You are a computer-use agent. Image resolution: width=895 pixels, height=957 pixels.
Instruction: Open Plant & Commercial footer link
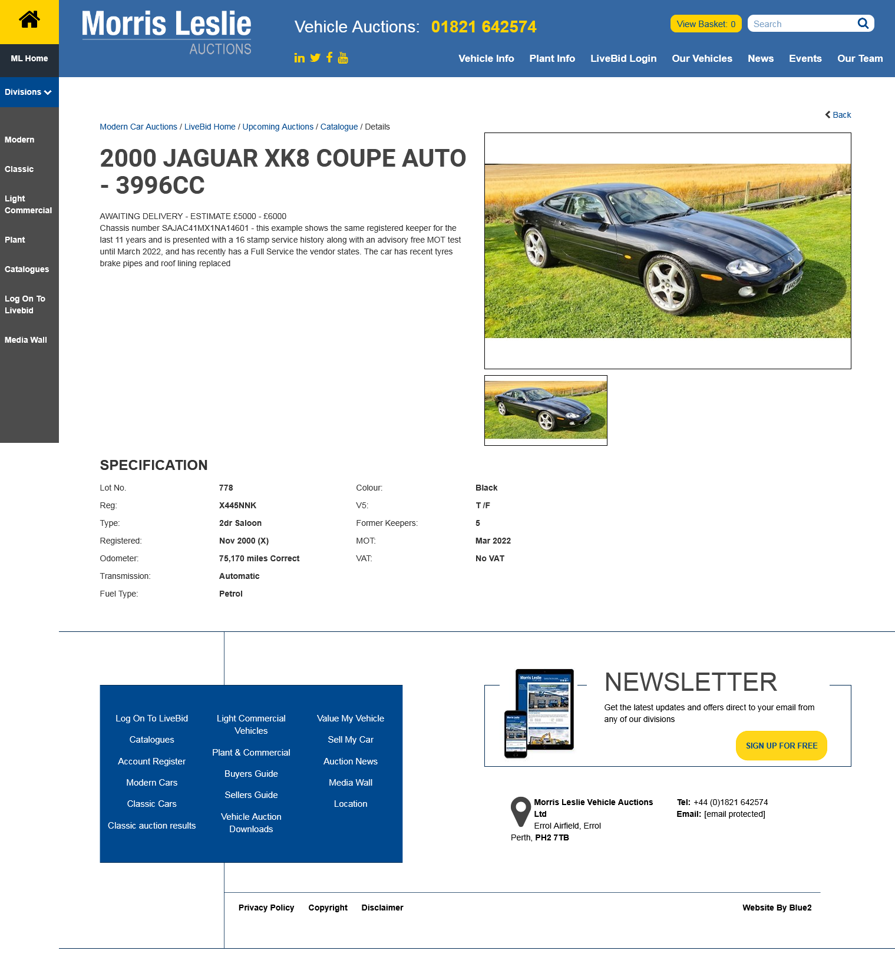click(251, 753)
